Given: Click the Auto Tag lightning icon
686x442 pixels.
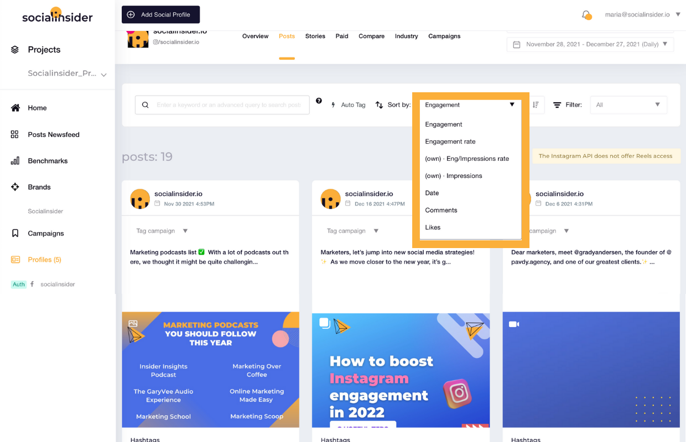Looking at the screenshot, I should pos(333,105).
